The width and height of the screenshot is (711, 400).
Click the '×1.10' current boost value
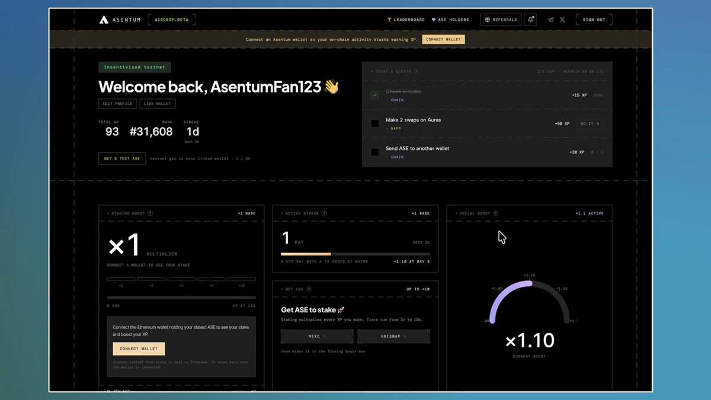point(530,341)
